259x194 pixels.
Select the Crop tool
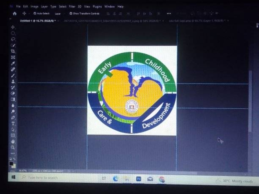coord(13,51)
